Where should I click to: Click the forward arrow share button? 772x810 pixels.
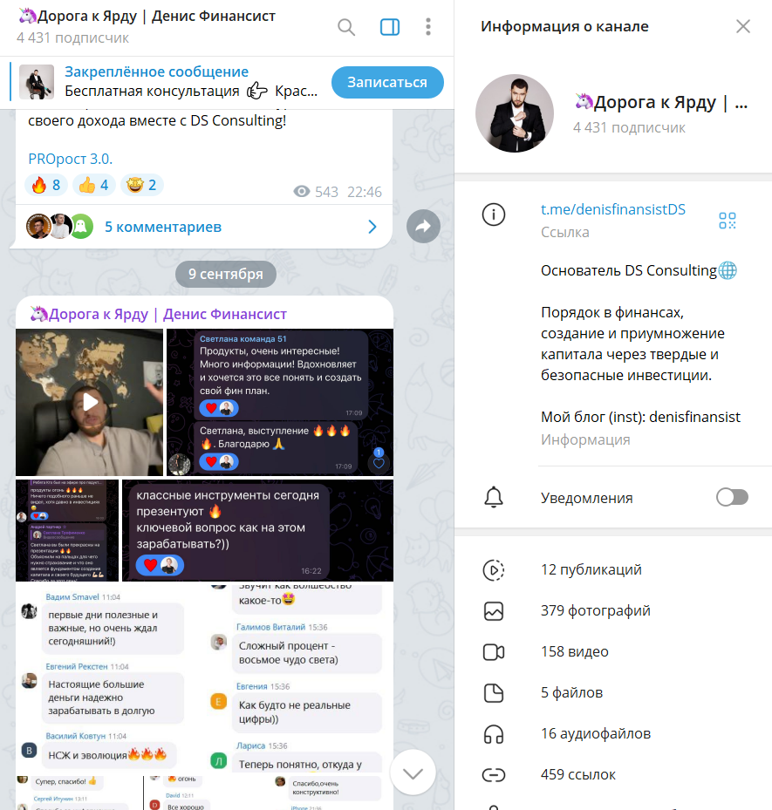[423, 227]
